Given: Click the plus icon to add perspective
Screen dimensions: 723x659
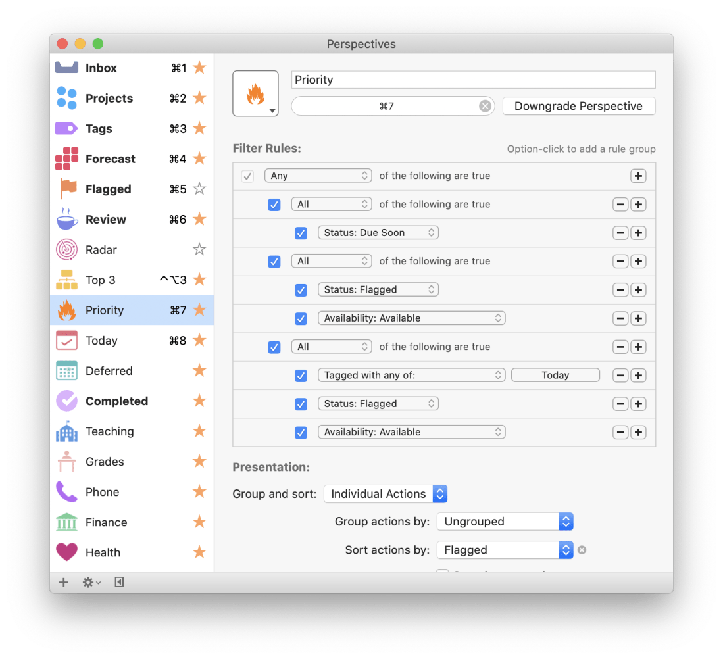Looking at the screenshot, I should pos(64,582).
